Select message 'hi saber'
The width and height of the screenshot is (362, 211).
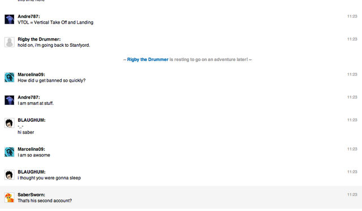(x=26, y=132)
